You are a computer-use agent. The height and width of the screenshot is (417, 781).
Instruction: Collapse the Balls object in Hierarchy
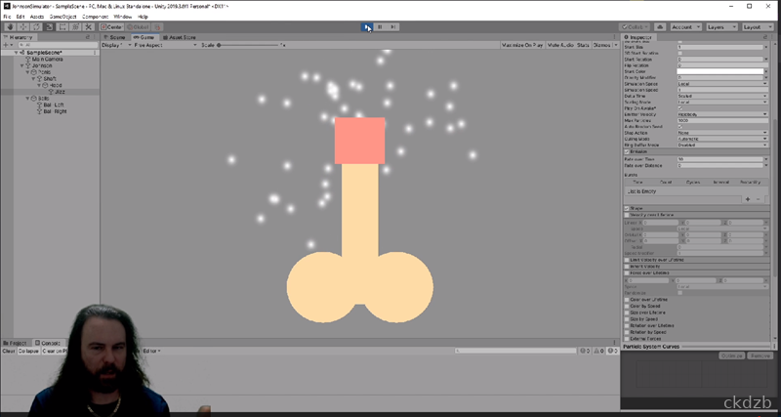[x=28, y=99]
